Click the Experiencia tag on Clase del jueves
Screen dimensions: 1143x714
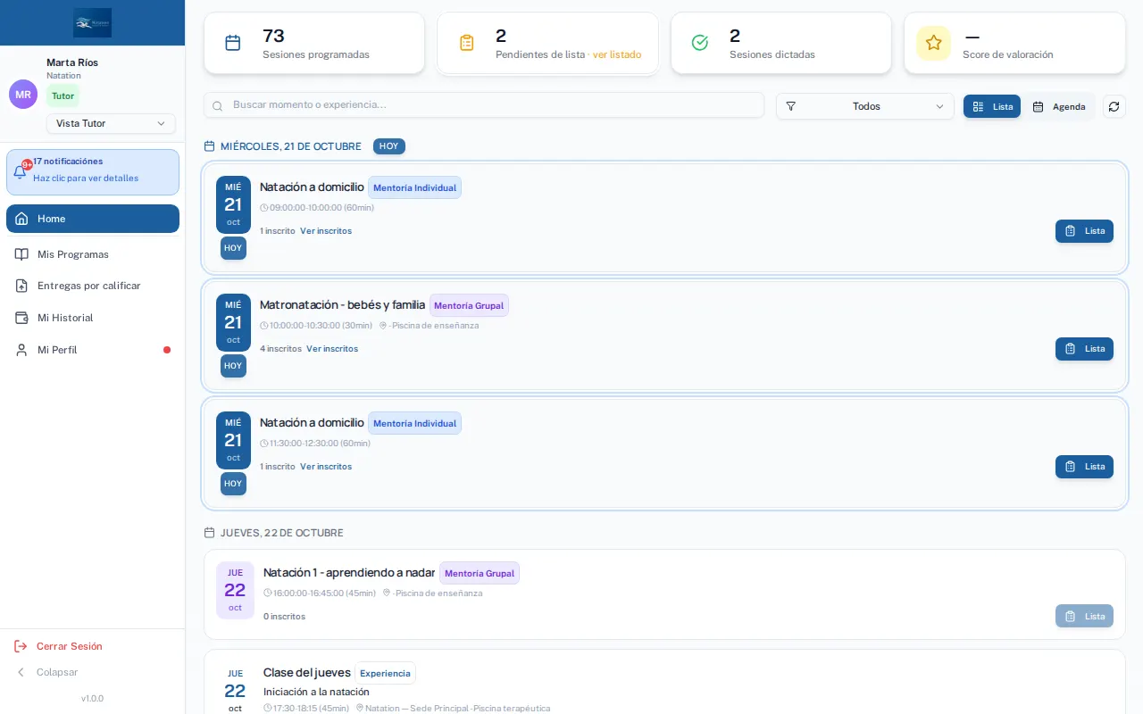point(385,673)
